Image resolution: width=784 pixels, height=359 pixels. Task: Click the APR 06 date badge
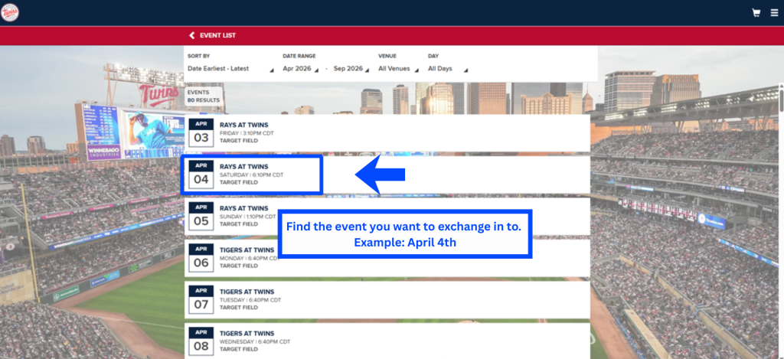201,258
